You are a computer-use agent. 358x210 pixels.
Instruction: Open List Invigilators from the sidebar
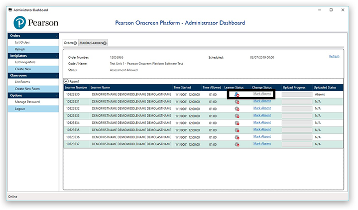[x=25, y=62]
